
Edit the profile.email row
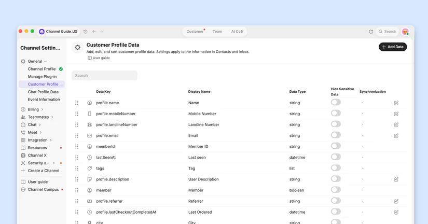396,136
